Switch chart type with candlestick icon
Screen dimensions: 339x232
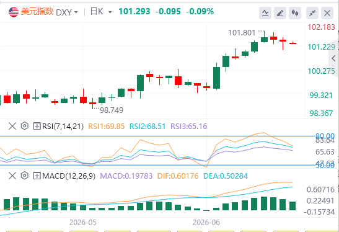click(x=295, y=13)
